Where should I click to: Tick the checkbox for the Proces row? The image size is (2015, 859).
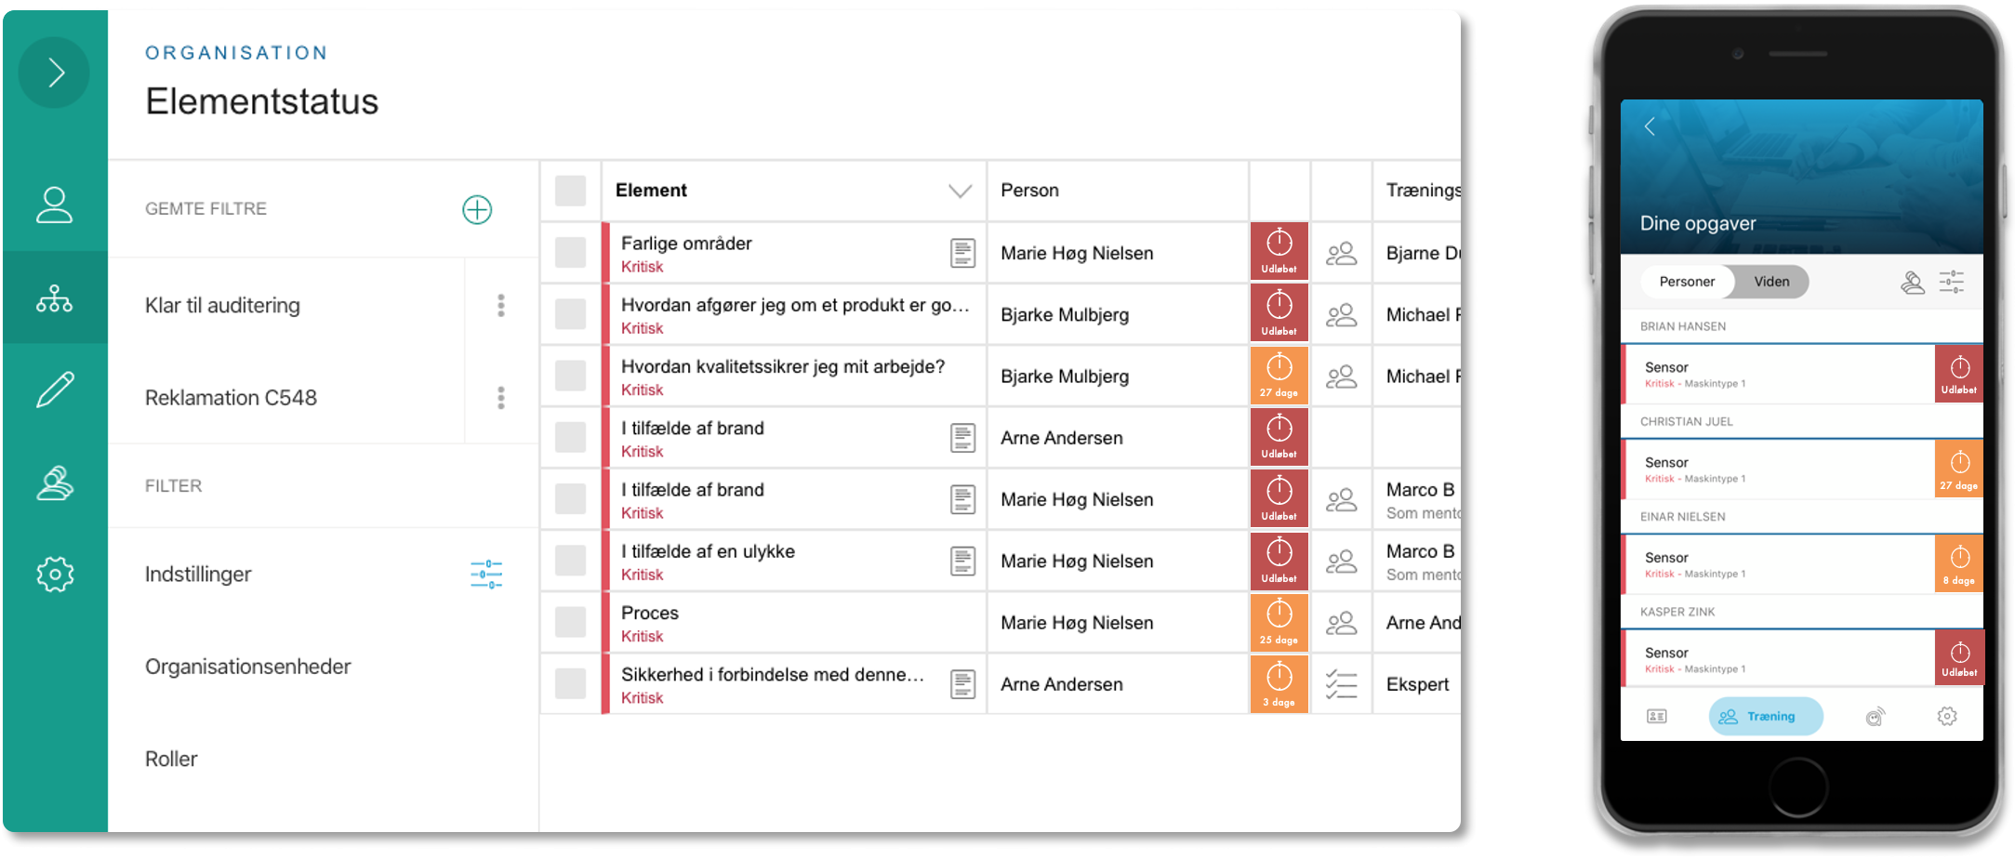(x=570, y=623)
